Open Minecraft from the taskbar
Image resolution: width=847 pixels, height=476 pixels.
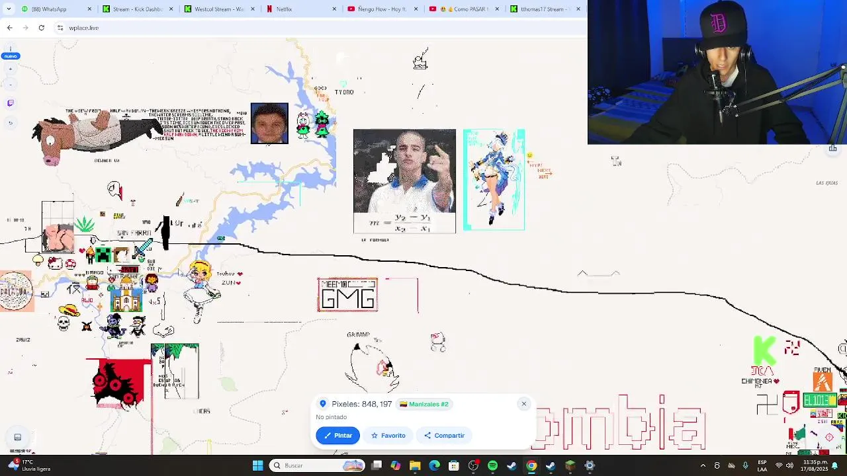pyautogui.click(x=570, y=465)
